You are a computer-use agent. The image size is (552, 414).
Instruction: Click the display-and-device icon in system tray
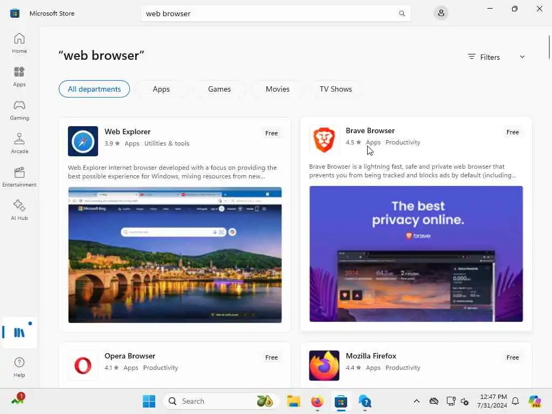[x=451, y=401]
